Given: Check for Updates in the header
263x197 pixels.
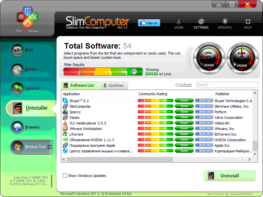Looking at the screenshot, I should [x=225, y=24].
